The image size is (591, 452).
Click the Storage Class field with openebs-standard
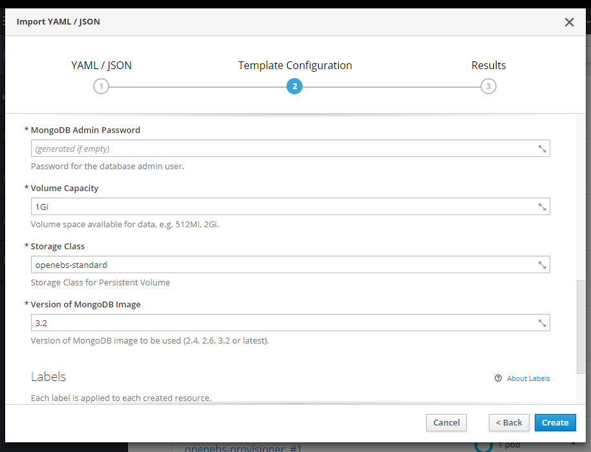290,265
